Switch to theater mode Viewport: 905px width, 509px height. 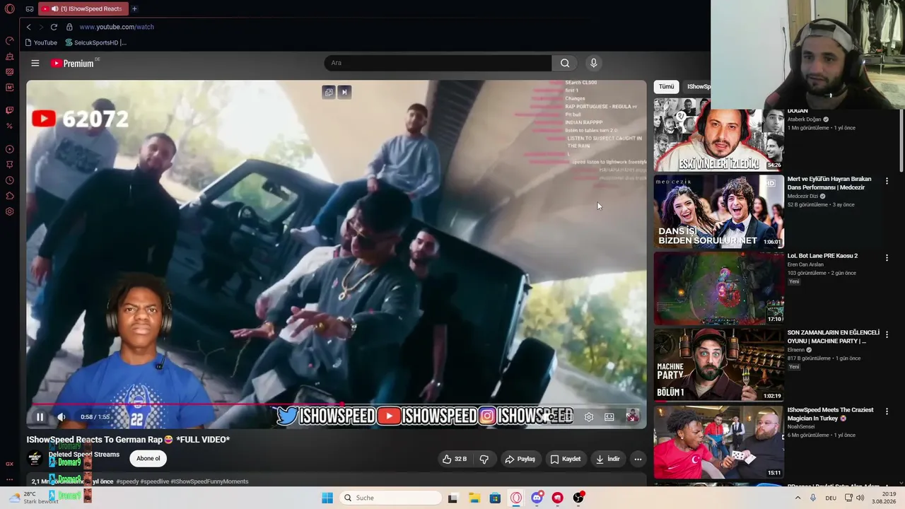coord(609,417)
